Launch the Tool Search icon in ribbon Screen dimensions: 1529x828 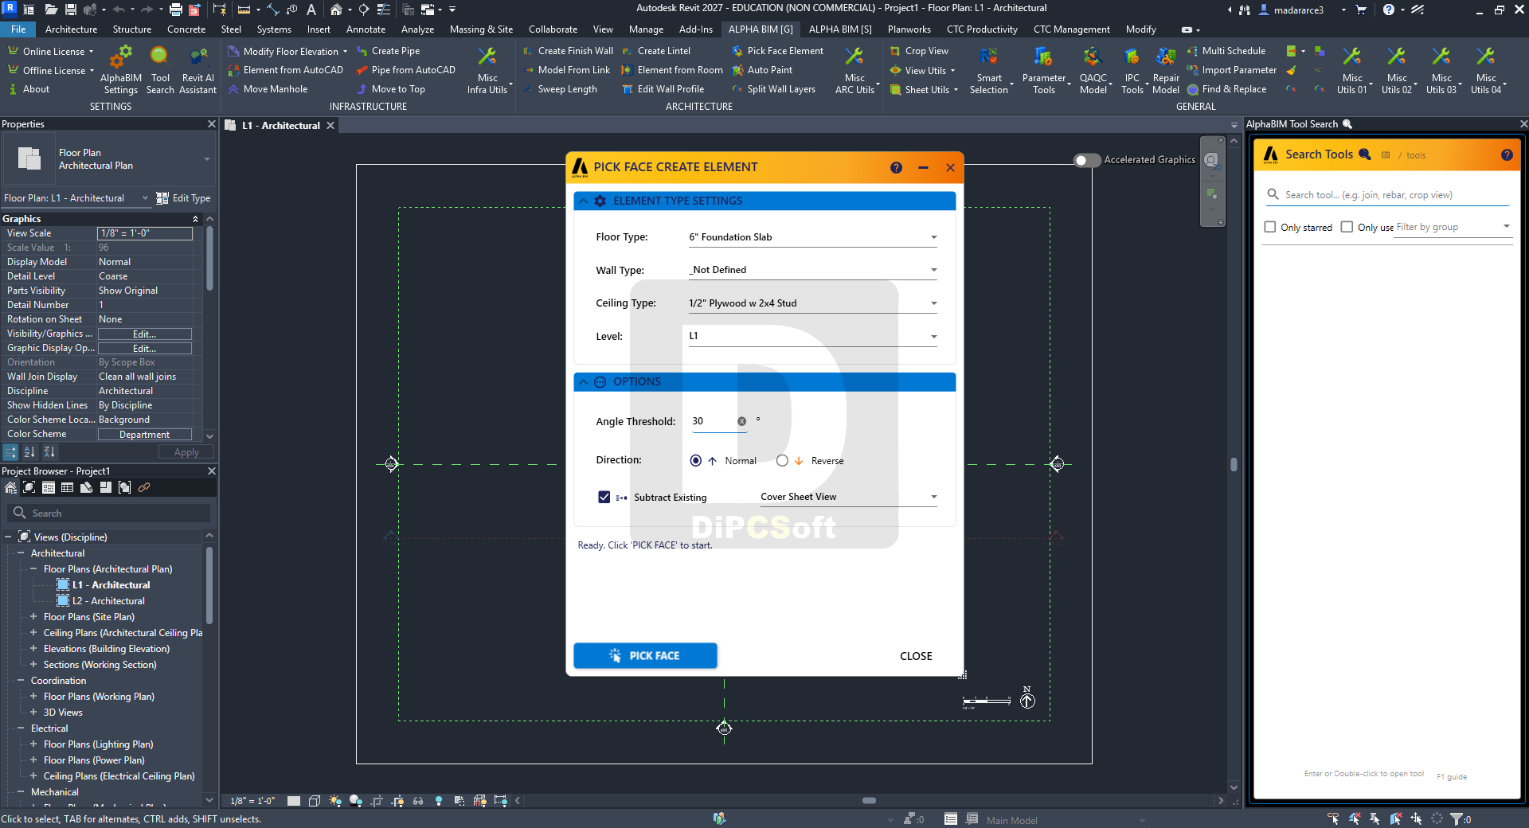tap(160, 70)
